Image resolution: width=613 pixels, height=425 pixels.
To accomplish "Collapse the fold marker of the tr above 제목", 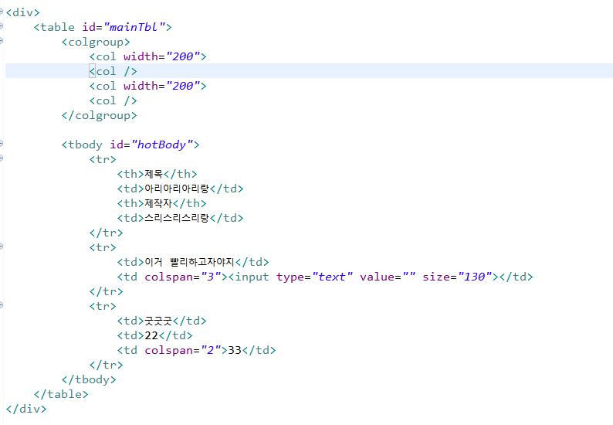I will 2,158.
